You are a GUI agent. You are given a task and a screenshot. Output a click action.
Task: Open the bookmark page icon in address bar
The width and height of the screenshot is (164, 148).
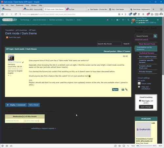pos(126,14)
